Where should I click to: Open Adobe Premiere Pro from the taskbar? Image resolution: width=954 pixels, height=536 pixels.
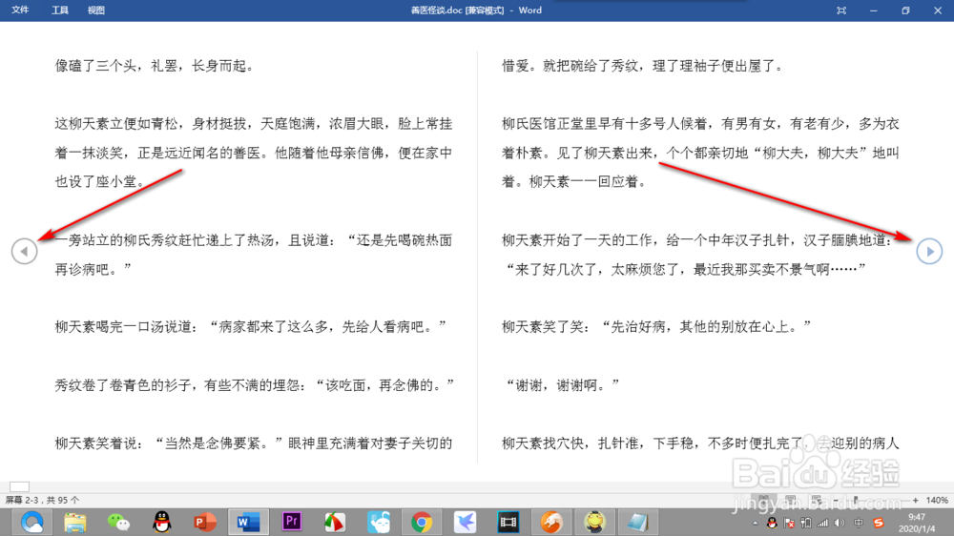(291, 522)
